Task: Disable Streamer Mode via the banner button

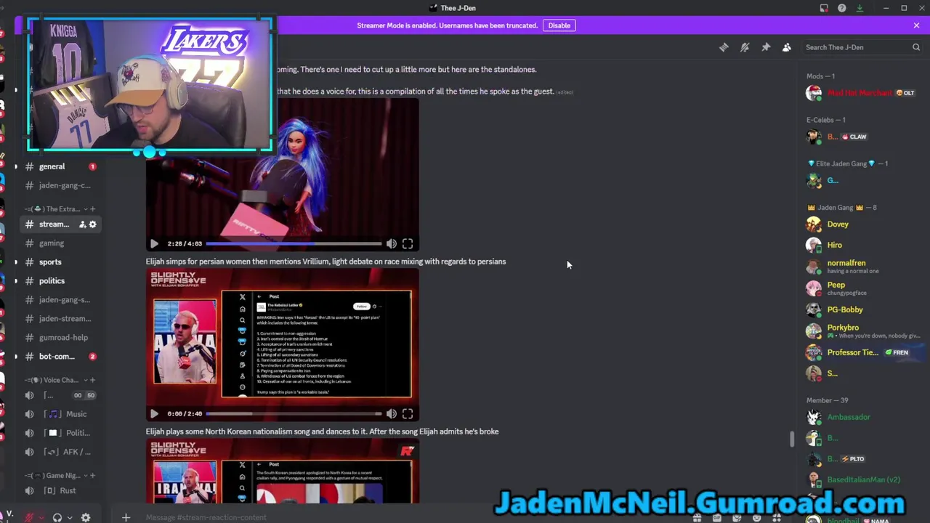Action: (559, 25)
